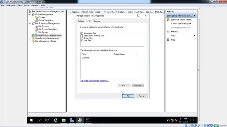Open the command prompt taskbar icon

point(88,120)
